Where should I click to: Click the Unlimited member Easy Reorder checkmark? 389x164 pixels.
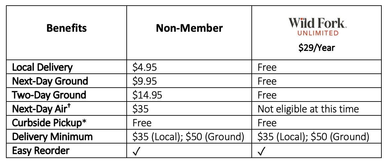[261, 151]
